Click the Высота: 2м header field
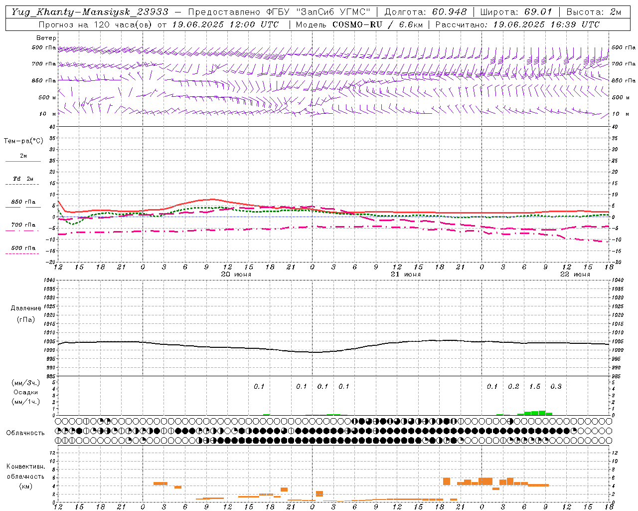 594,12
